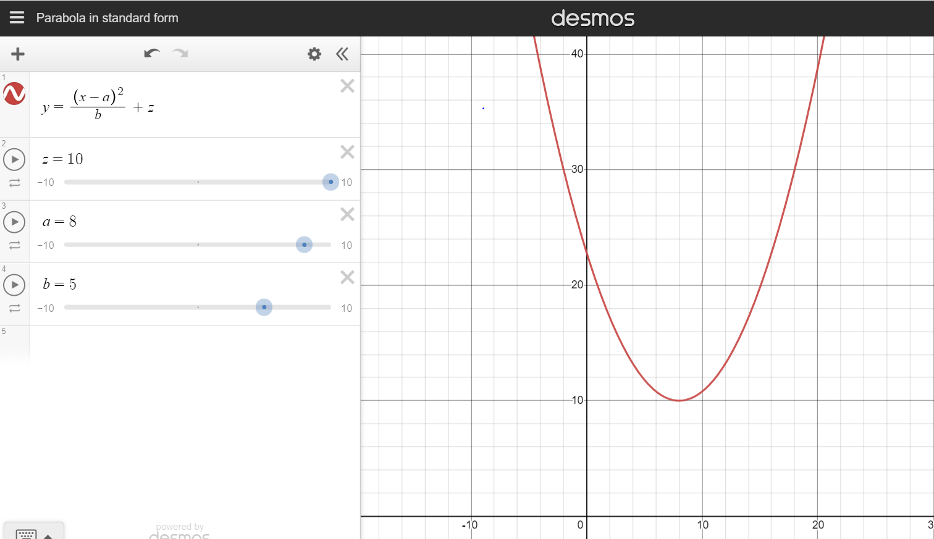Image resolution: width=934 pixels, height=539 pixels.
Task: Click the desmos logo in header
Action: [592, 18]
